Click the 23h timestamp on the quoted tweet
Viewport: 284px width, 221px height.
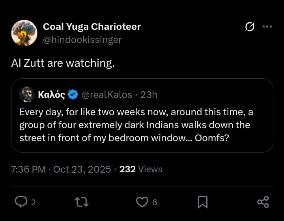149,95
